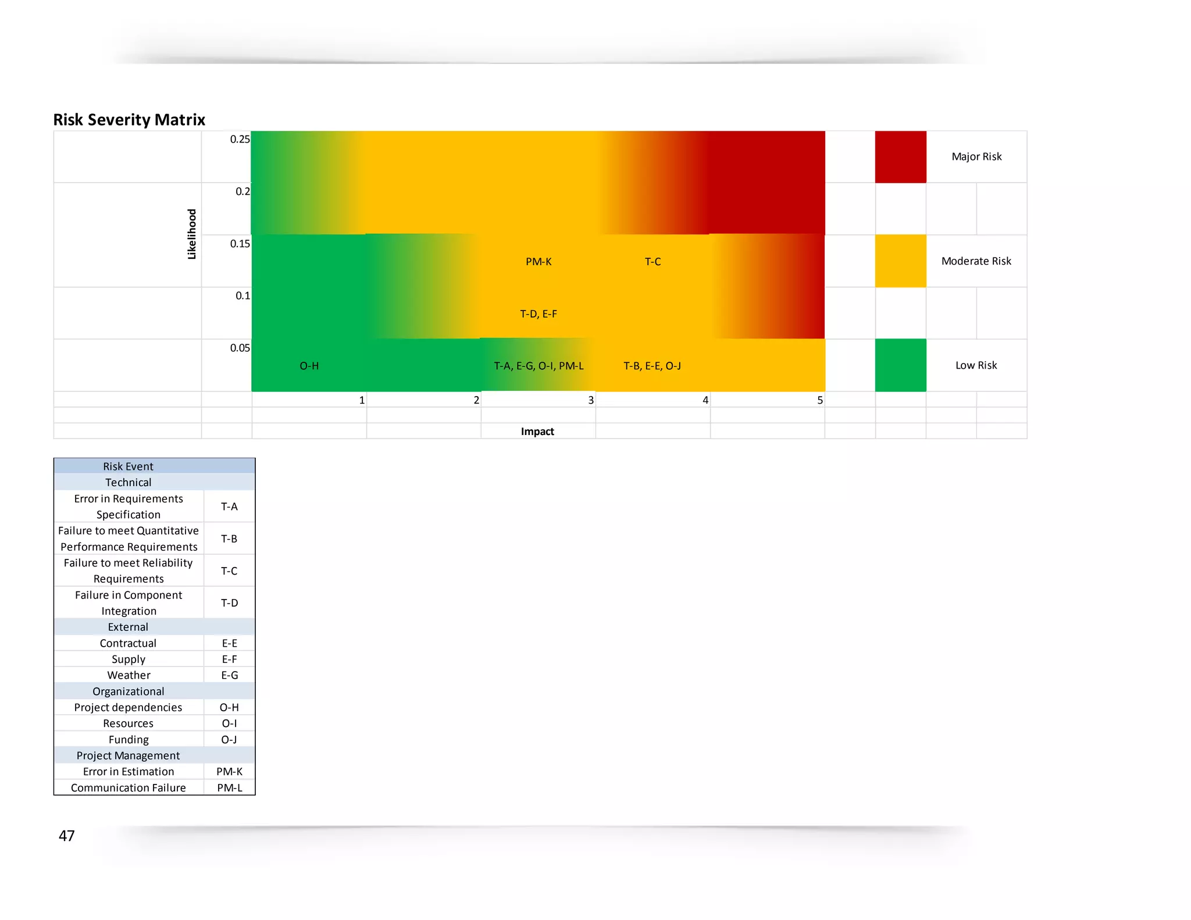Click the 'Organizational' category row

tap(155, 691)
